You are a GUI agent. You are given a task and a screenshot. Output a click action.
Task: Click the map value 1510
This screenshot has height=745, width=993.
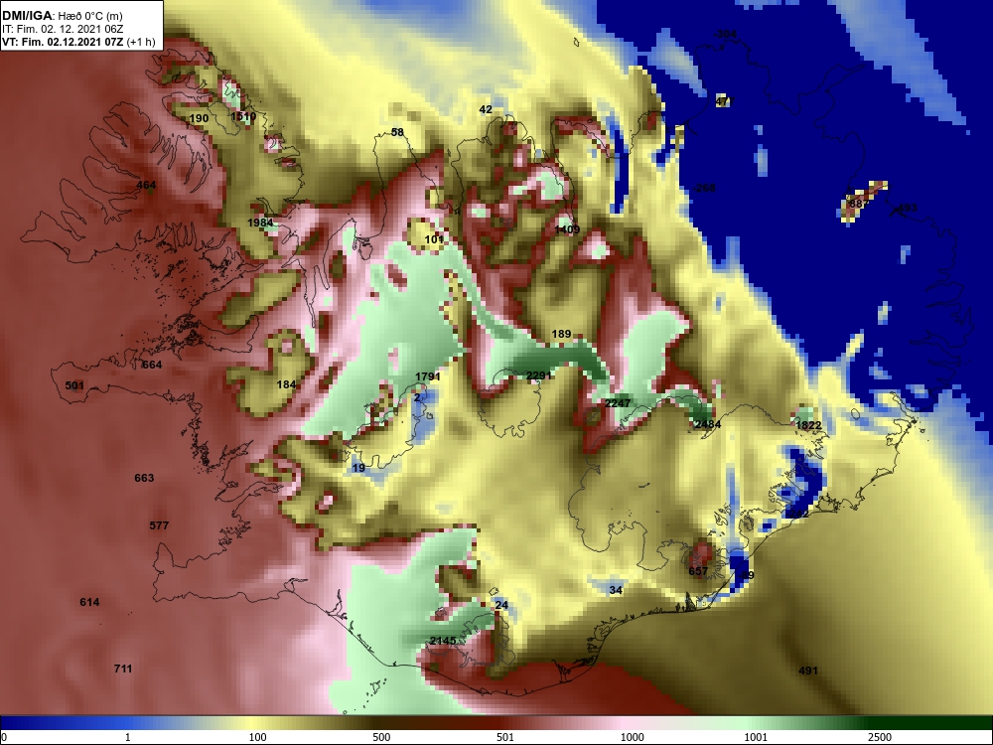[243, 116]
